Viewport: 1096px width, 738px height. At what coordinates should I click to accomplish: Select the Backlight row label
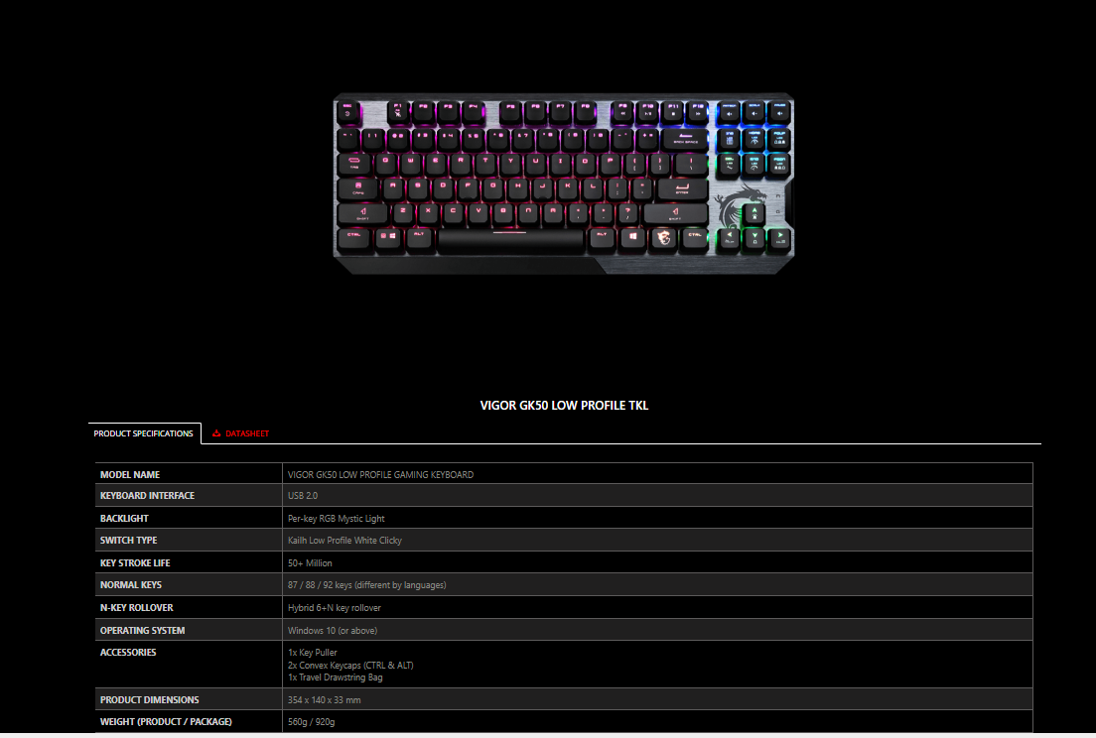(124, 519)
